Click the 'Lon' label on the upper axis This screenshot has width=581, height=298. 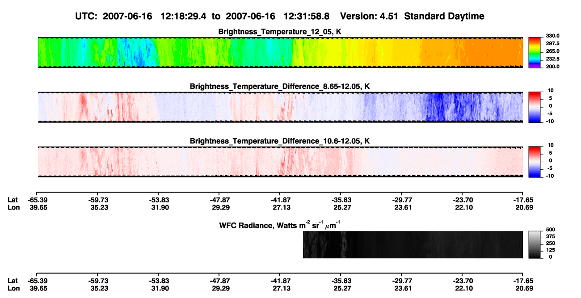pyautogui.click(x=13, y=207)
